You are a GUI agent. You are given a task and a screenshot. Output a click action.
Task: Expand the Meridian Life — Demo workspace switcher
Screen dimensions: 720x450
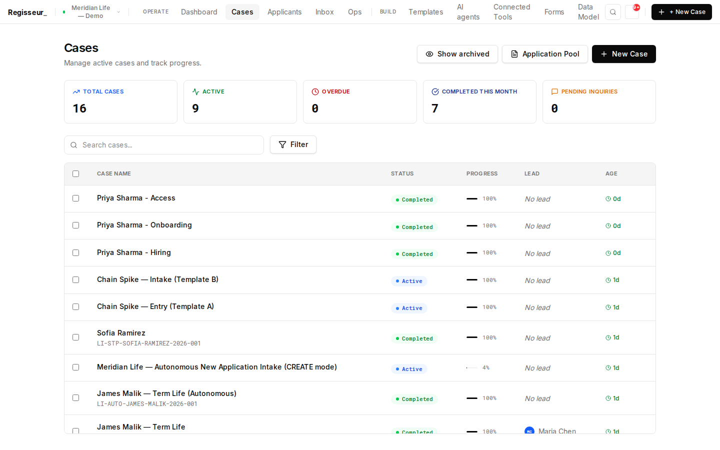click(91, 12)
